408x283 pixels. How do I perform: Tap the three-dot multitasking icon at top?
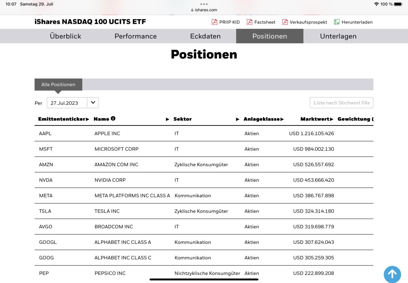click(204, 4)
